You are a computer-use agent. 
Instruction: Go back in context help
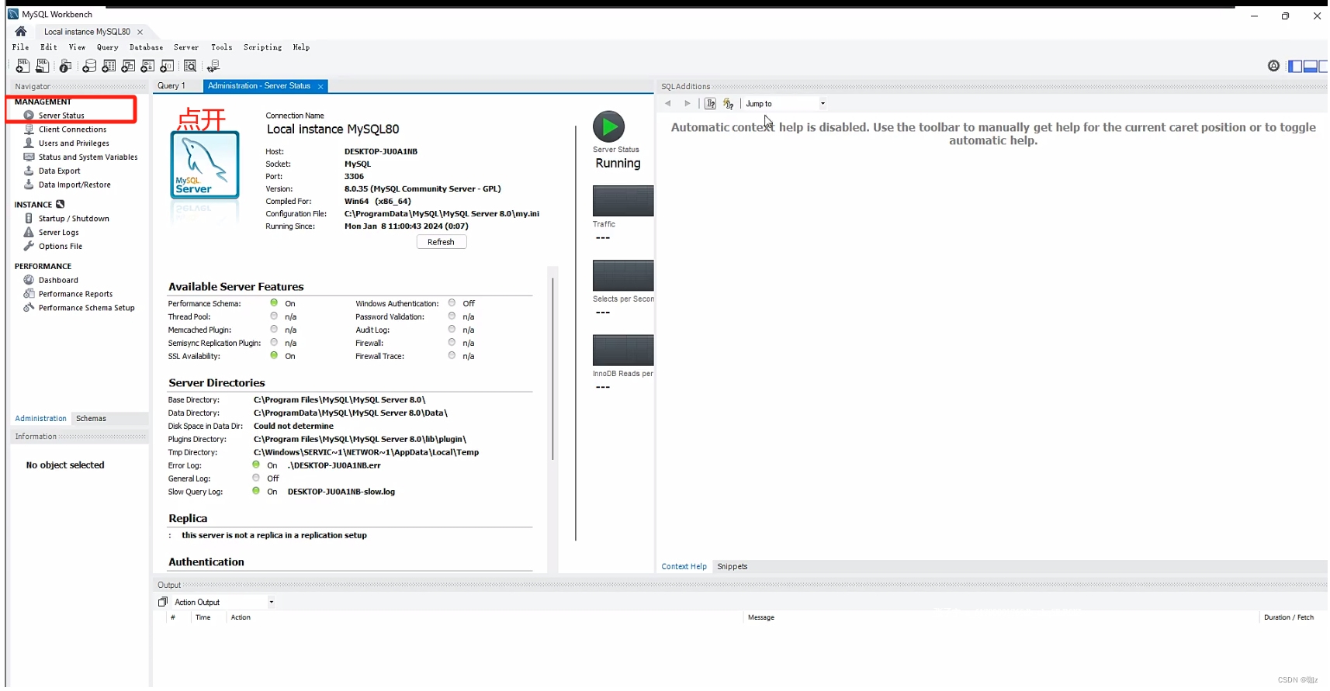pyautogui.click(x=668, y=103)
